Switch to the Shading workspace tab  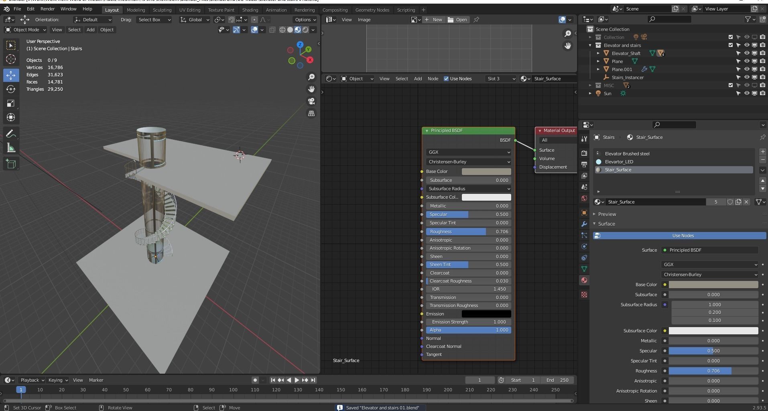coord(250,10)
